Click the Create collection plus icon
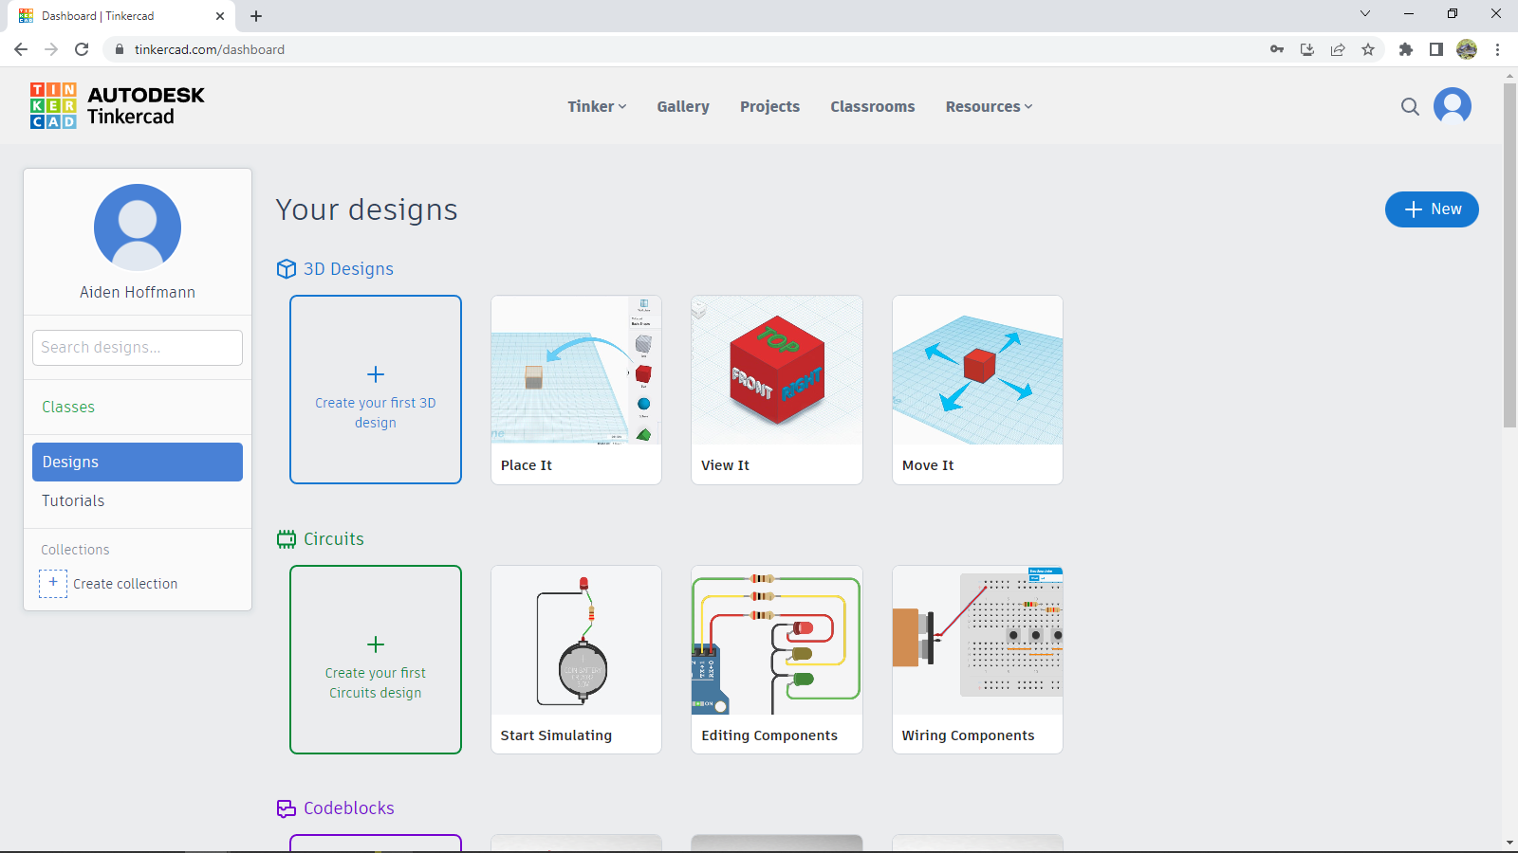 (x=53, y=583)
